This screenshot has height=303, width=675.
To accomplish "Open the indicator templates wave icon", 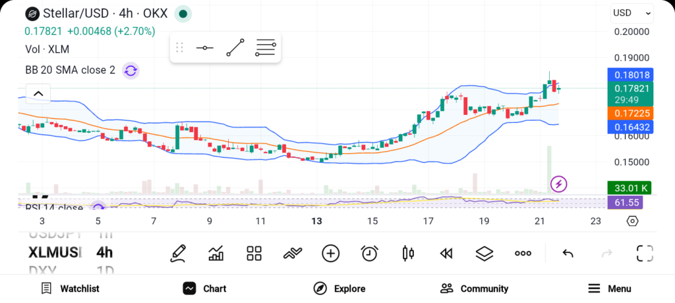I will tap(292, 253).
